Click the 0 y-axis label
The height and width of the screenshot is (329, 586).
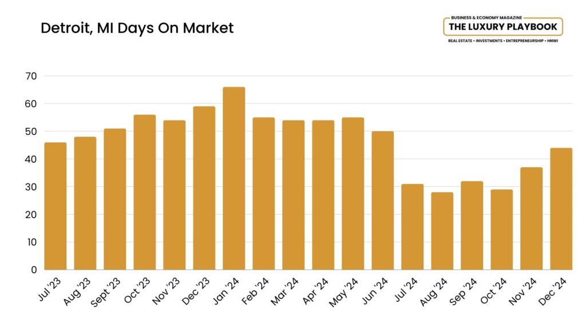tap(34, 270)
